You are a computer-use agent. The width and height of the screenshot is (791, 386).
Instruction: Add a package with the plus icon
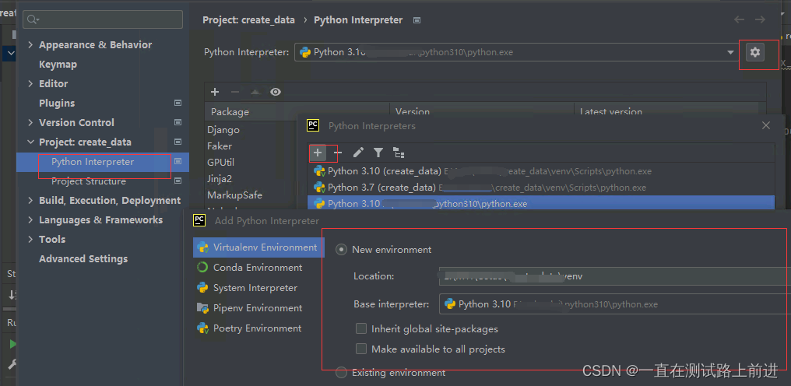coord(215,92)
